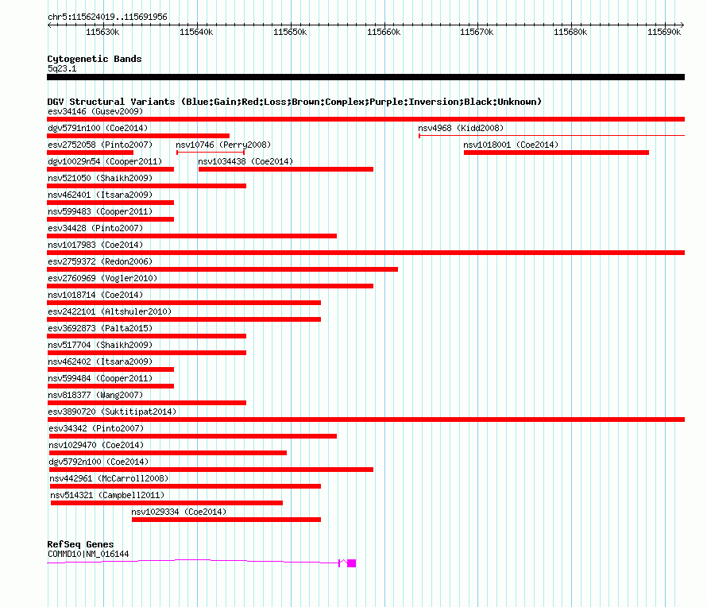Click the nsv462402 (Itsara2009) label
This screenshot has height=607, width=707.
(100, 361)
